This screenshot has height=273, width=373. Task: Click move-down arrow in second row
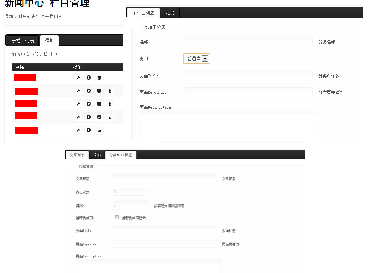(99, 91)
